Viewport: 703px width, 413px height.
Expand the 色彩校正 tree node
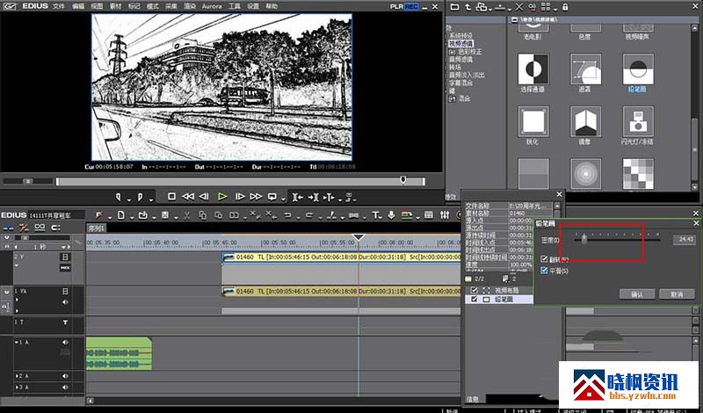coord(452,52)
